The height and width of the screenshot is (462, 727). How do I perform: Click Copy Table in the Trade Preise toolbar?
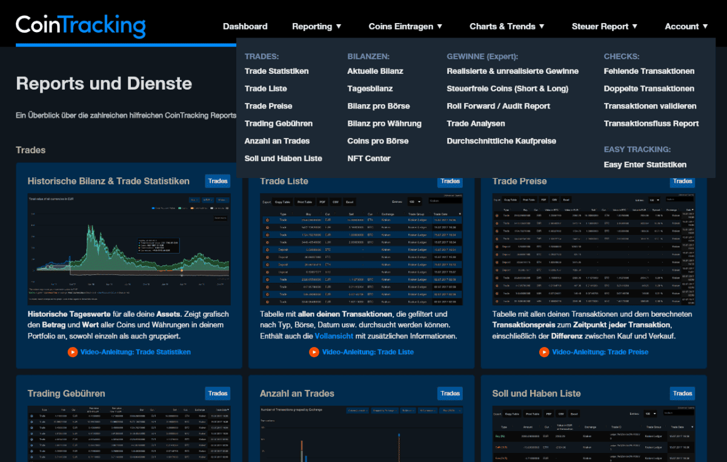click(x=511, y=200)
